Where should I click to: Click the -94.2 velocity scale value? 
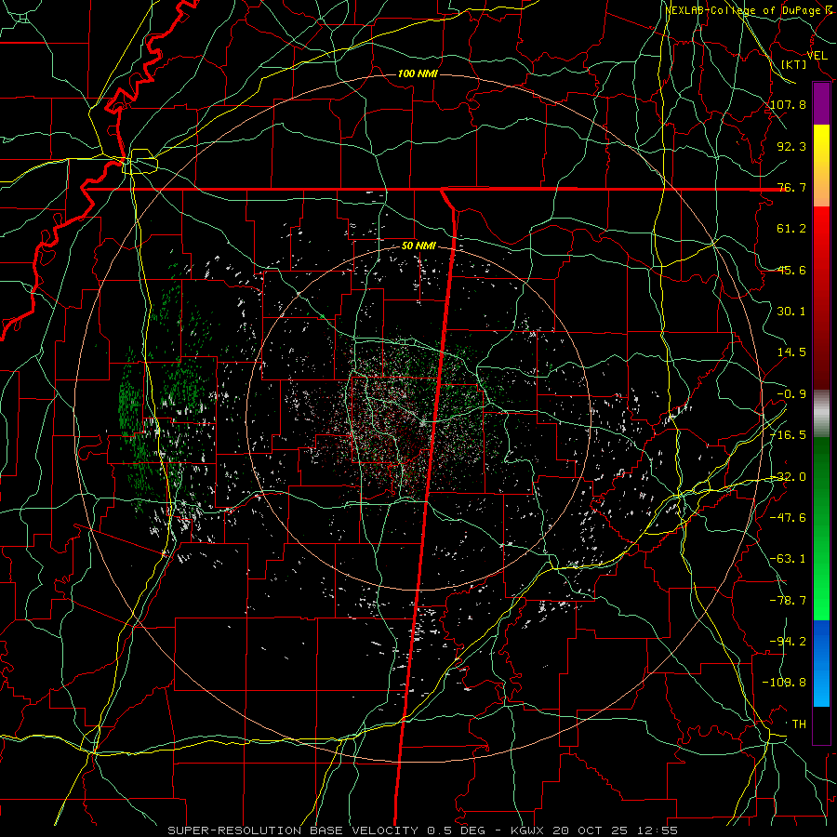pyautogui.click(x=789, y=642)
